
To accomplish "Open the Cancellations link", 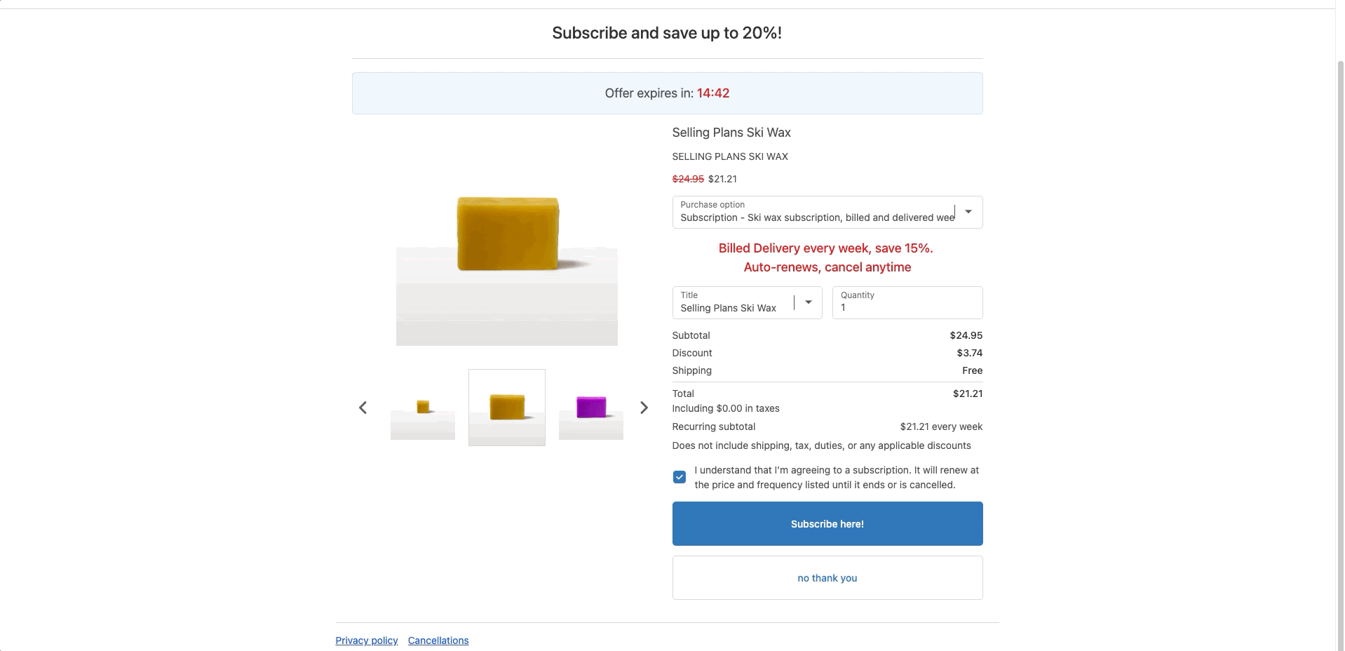I will click(438, 640).
